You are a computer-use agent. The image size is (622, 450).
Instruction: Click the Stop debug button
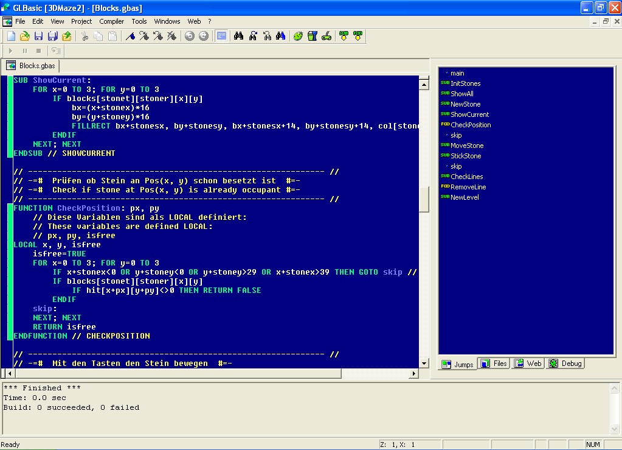coord(38,51)
